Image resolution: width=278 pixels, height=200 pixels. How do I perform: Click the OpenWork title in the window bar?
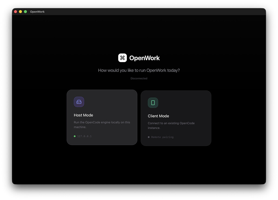[x=37, y=12]
